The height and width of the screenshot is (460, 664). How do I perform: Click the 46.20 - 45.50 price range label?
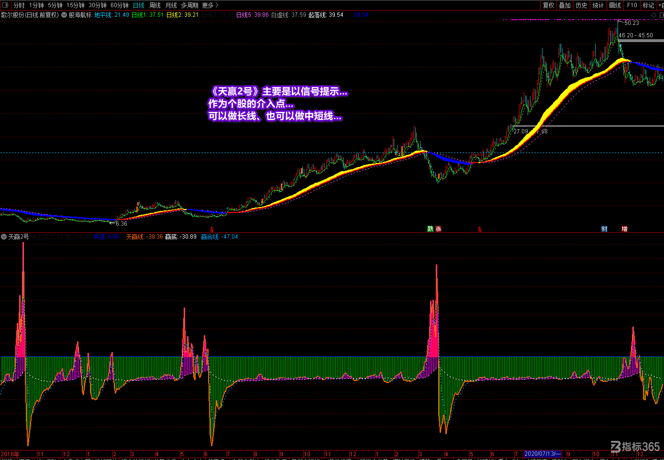coord(636,35)
